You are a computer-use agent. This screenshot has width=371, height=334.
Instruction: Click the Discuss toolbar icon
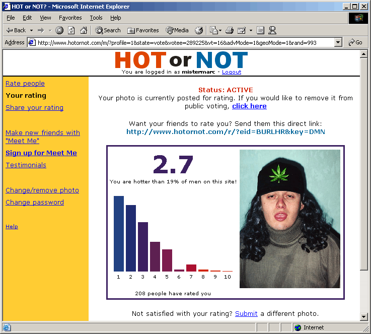click(260, 30)
